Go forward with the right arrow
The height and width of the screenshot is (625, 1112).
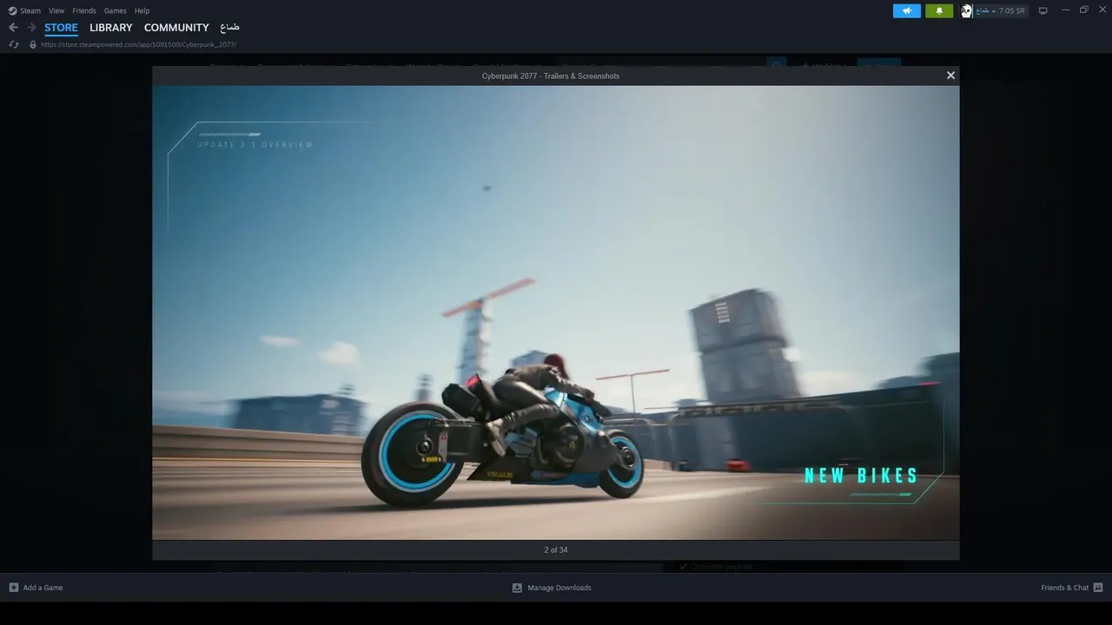tap(32, 28)
